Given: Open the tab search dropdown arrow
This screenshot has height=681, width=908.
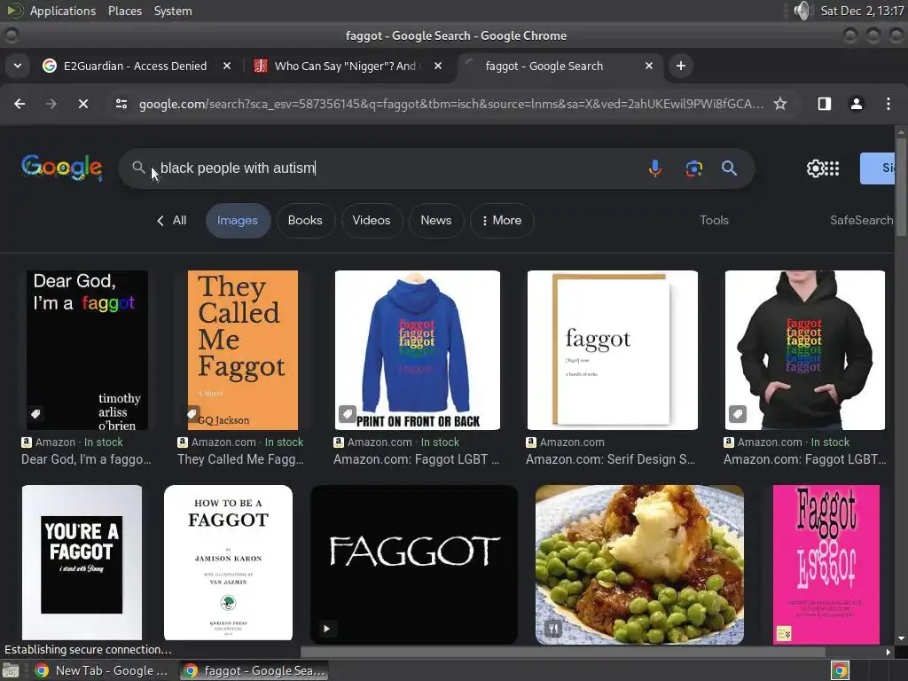Looking at the screenshot, I should (18, 66).
